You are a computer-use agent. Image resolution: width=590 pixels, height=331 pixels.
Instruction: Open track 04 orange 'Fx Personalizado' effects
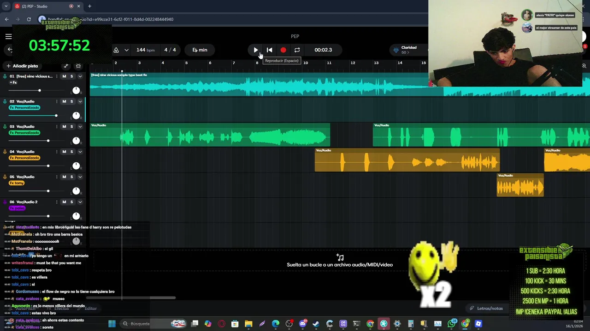pyautogui.click(x=24, y=158)
